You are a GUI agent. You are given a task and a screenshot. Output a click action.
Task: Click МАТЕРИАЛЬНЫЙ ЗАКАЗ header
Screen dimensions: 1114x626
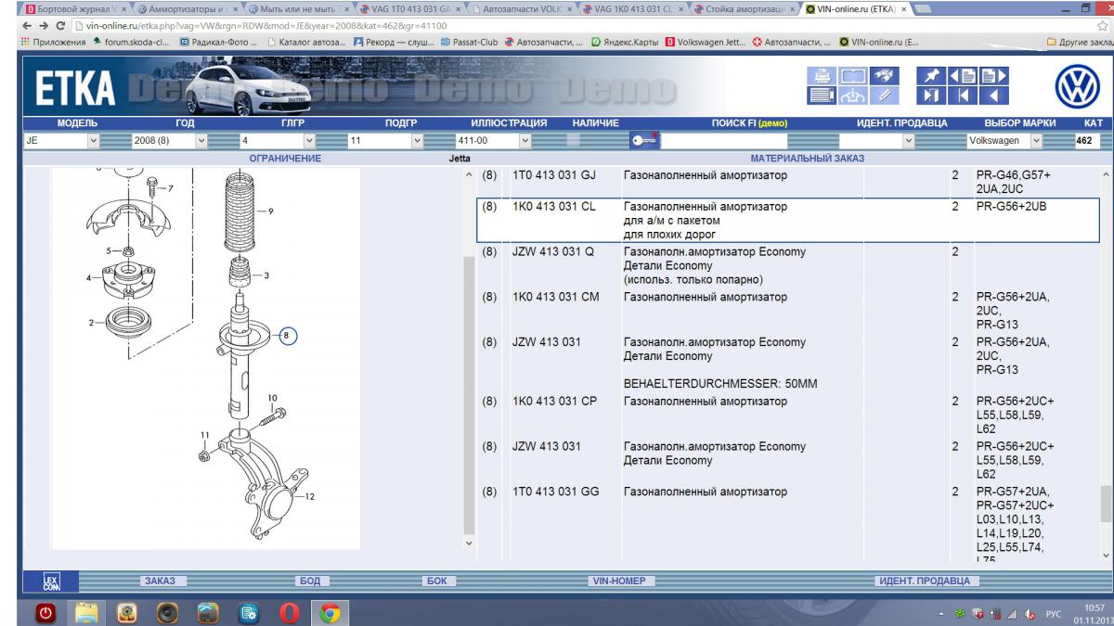pyautogui.click(x=806, y=159)
